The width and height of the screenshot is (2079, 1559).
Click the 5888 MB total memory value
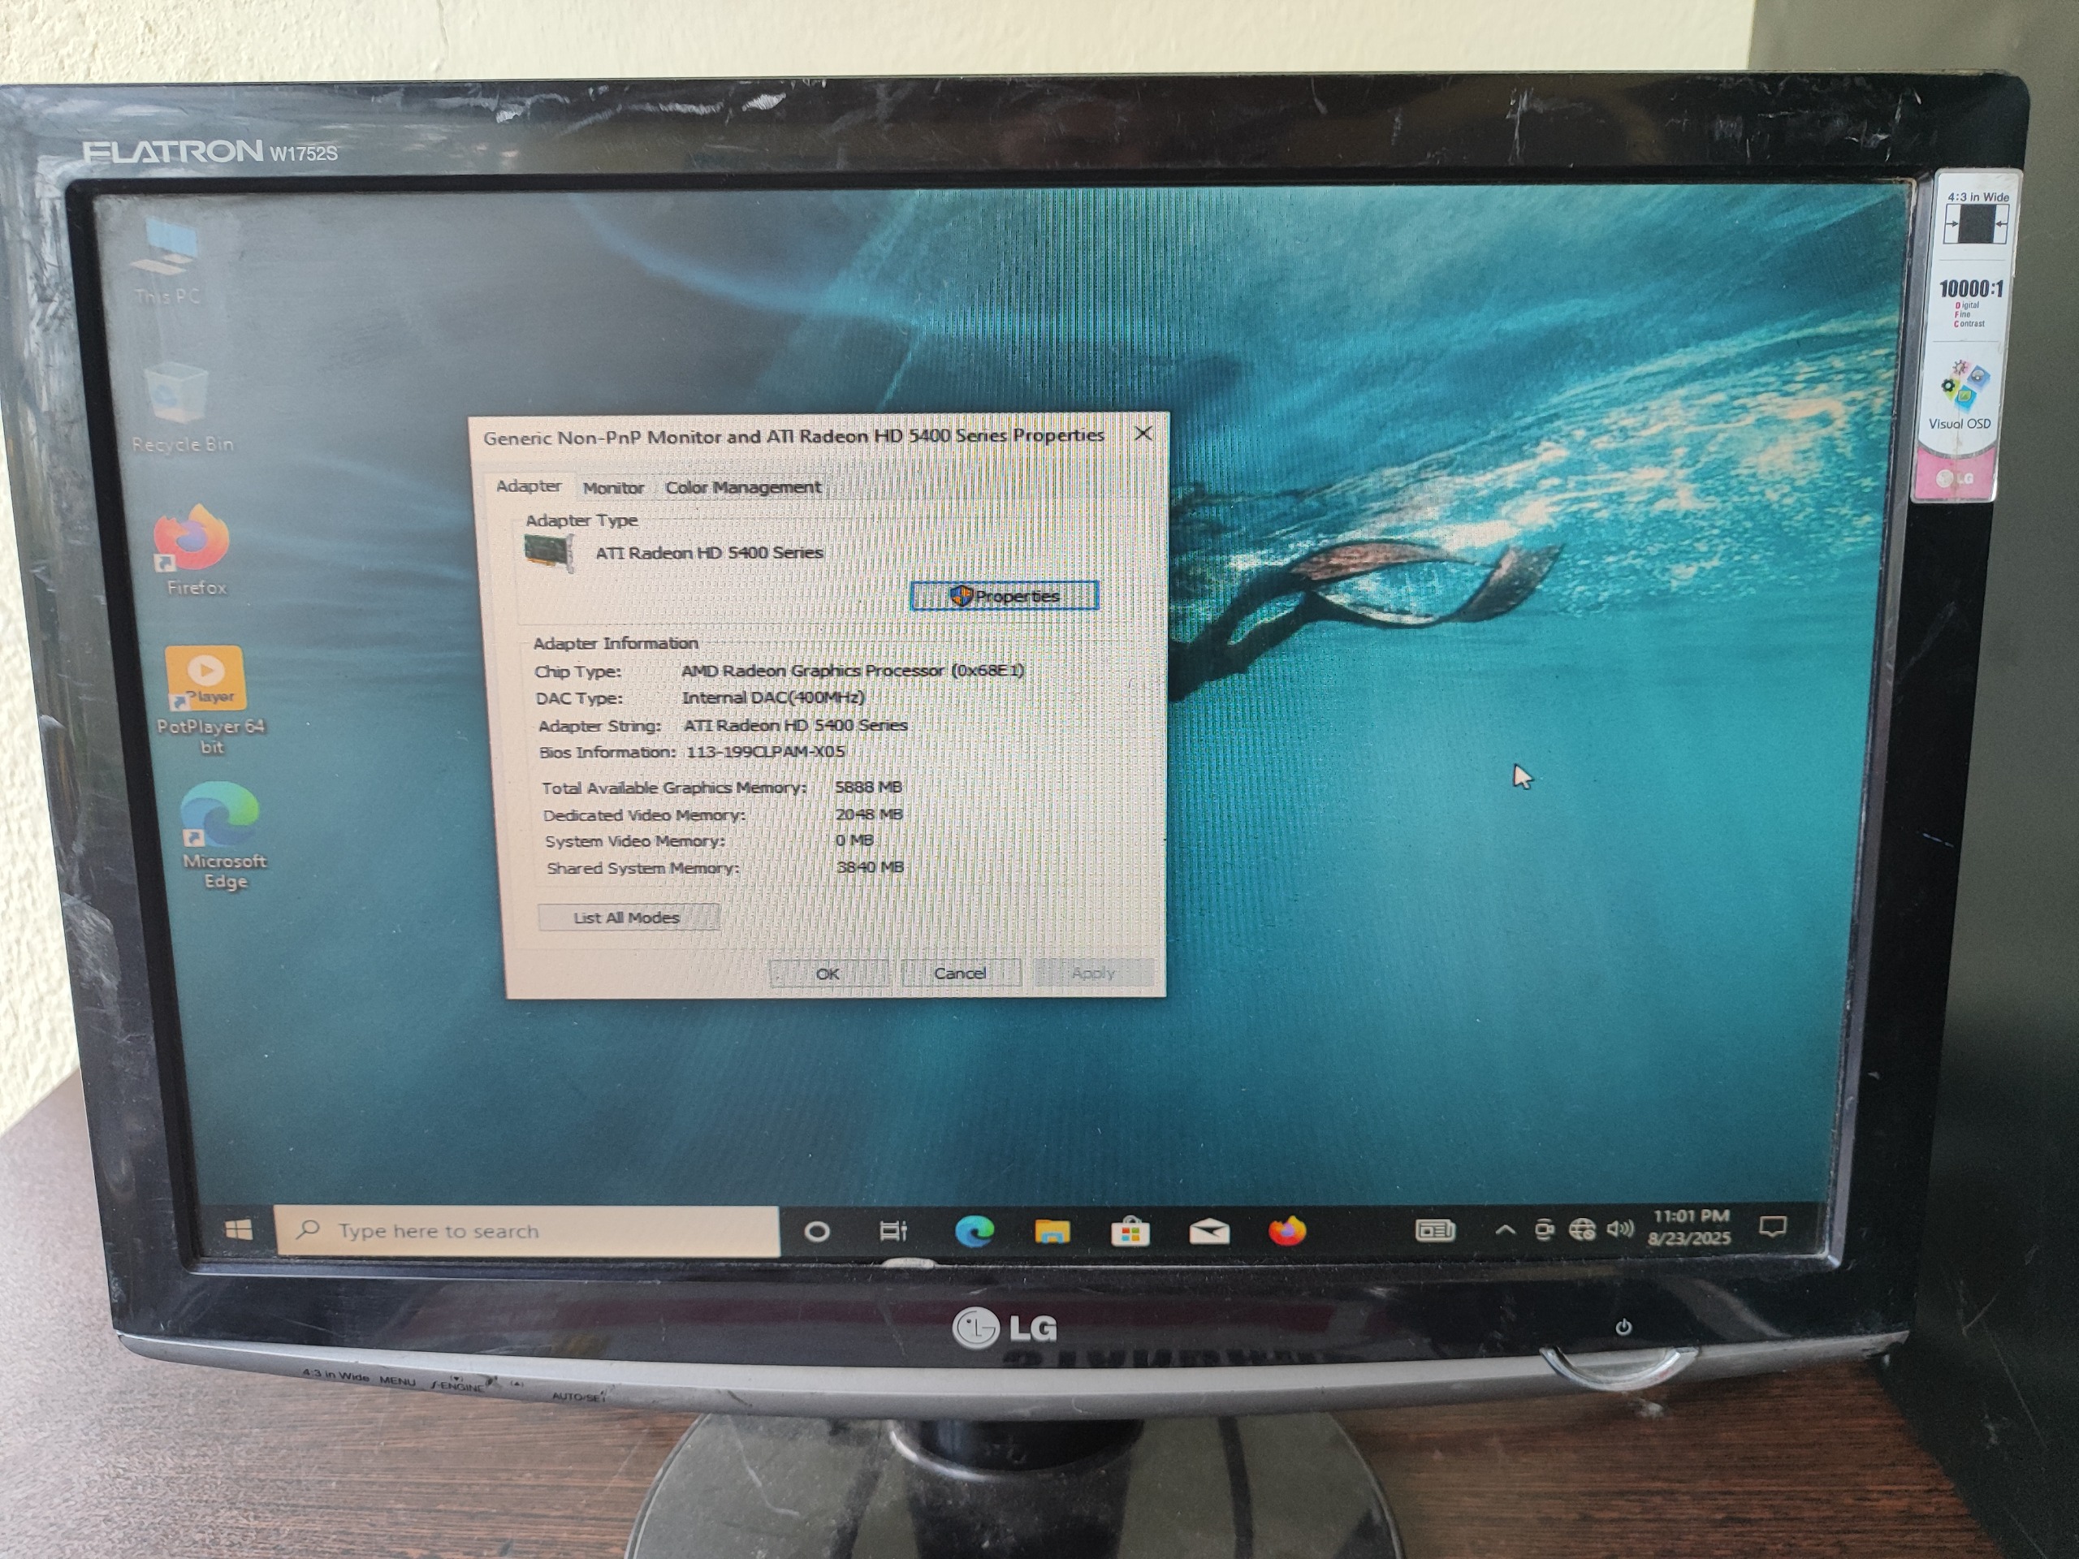[x=867, y=787]
